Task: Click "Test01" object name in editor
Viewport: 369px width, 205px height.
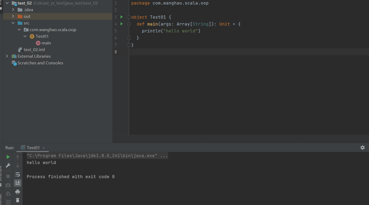Action: point(158,17)
